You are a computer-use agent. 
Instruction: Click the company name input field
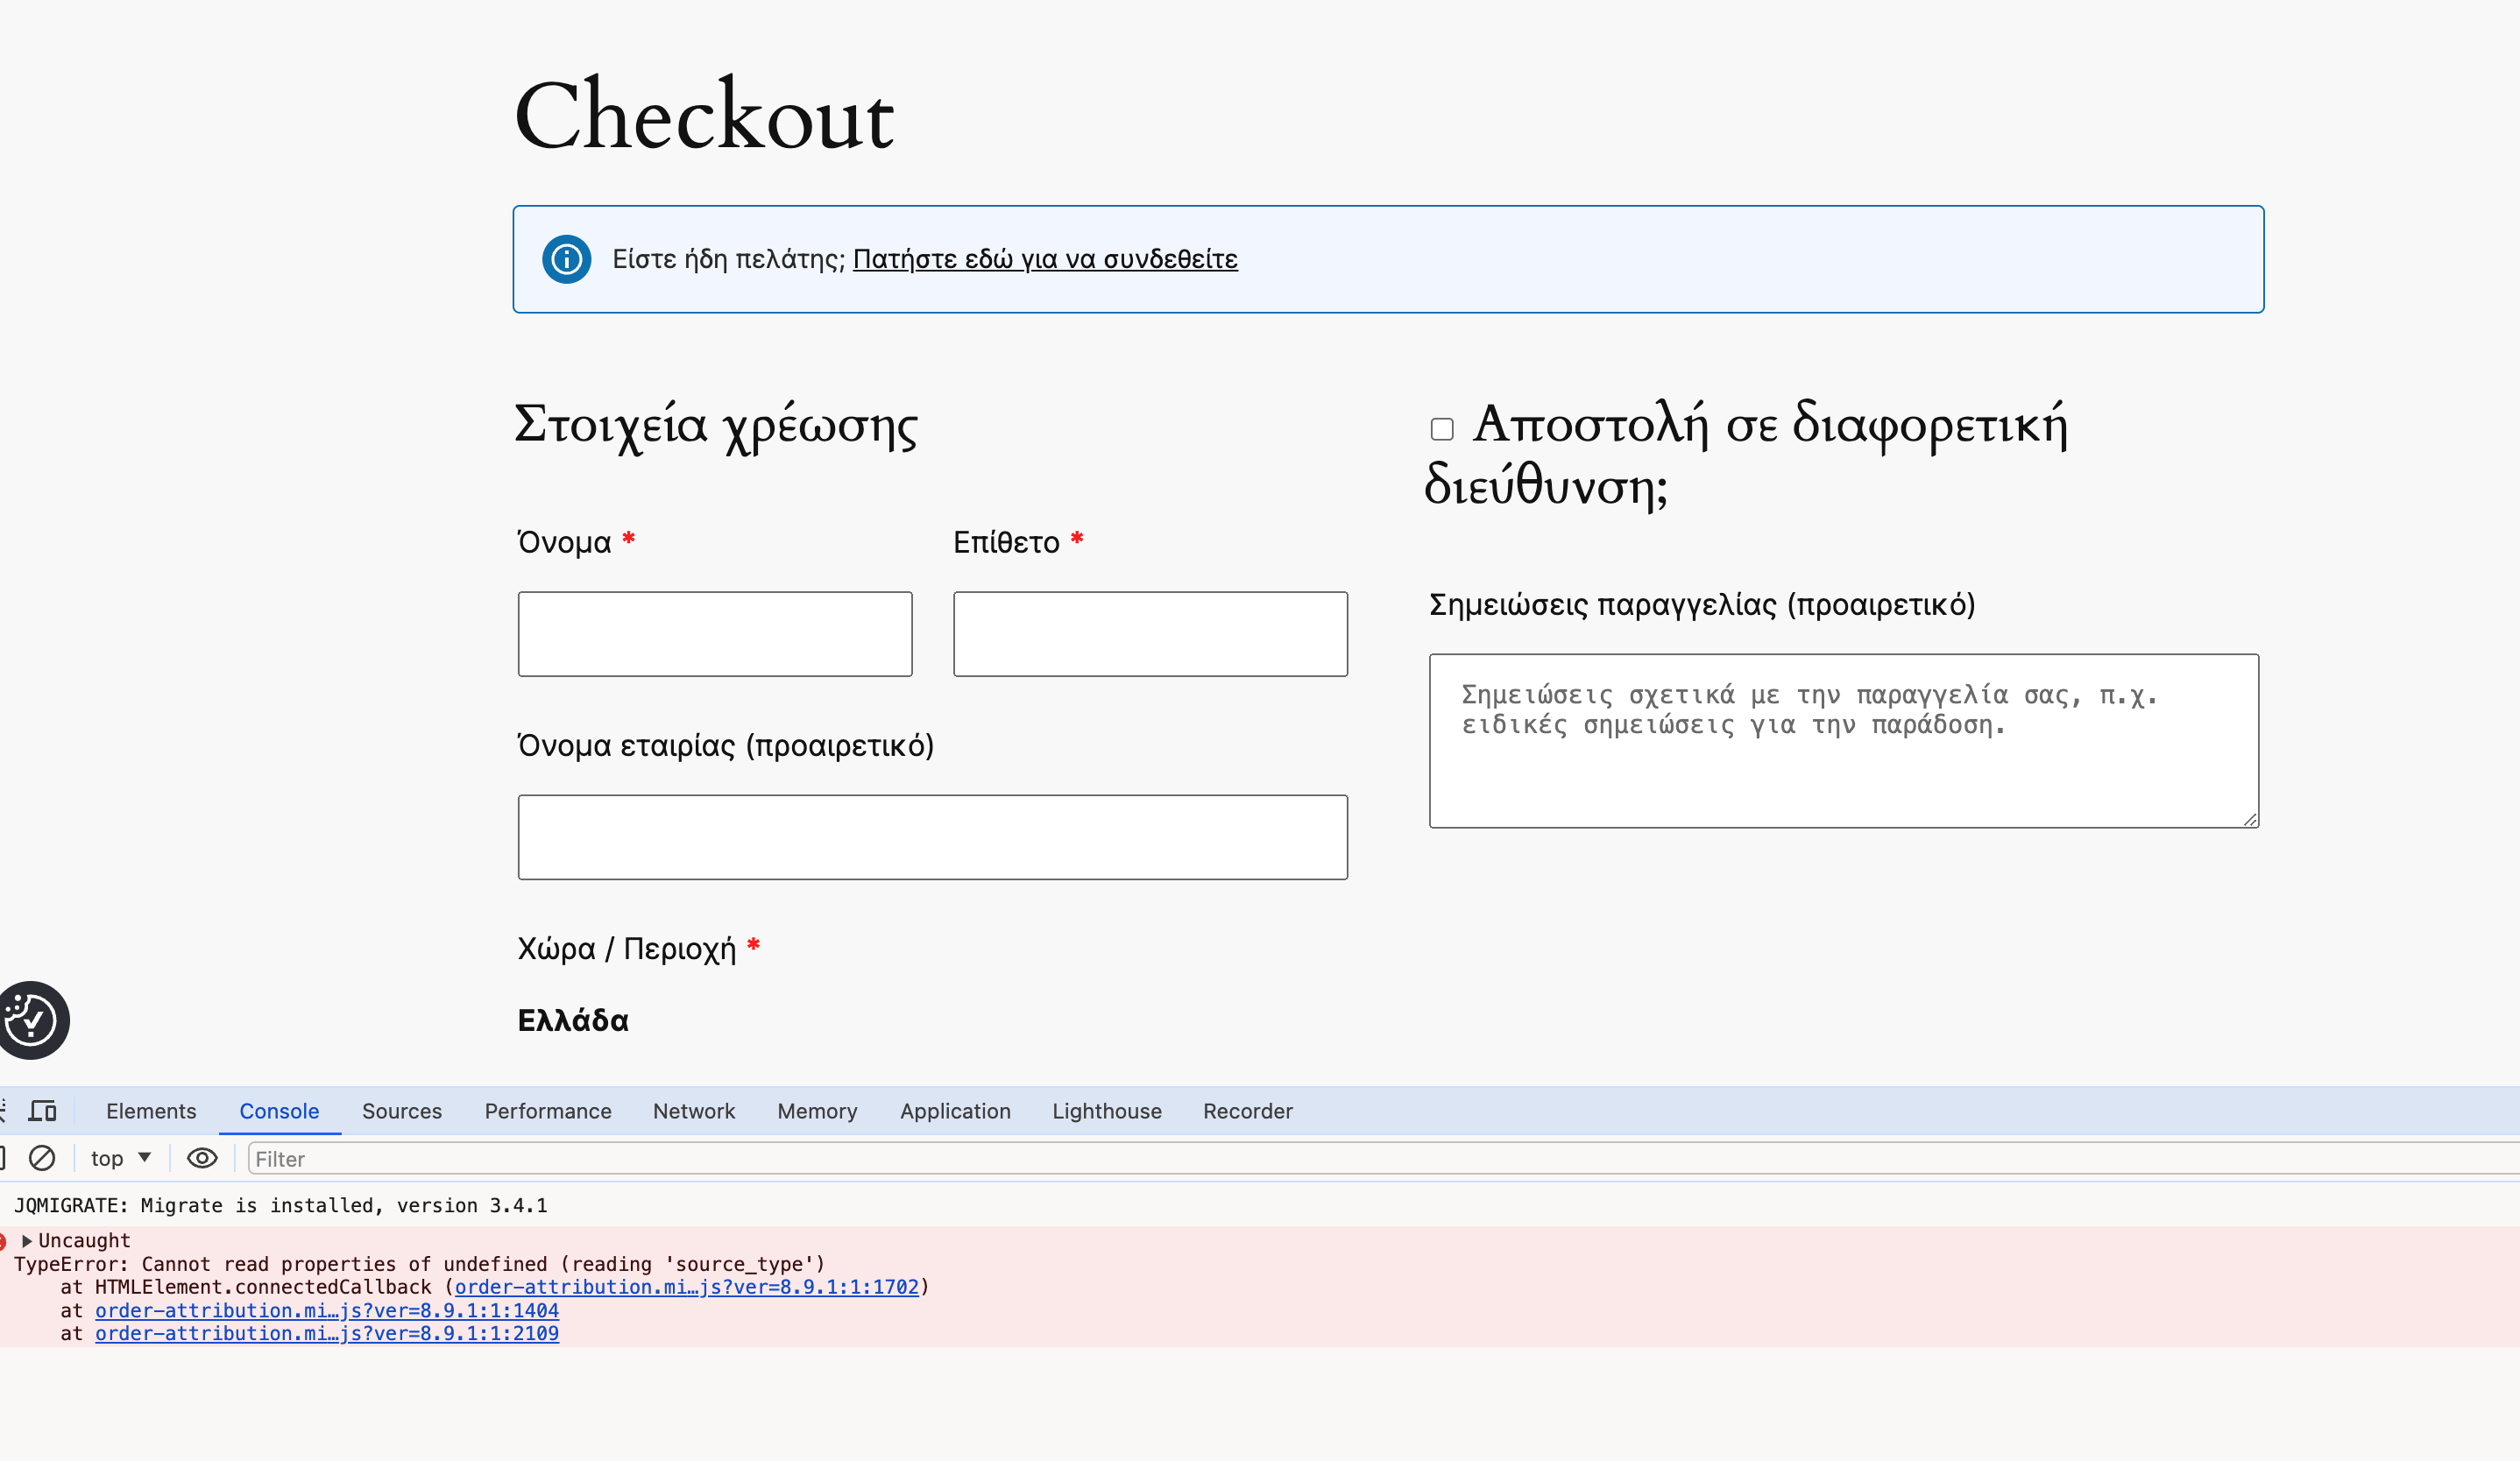click(x=932, y=836)
